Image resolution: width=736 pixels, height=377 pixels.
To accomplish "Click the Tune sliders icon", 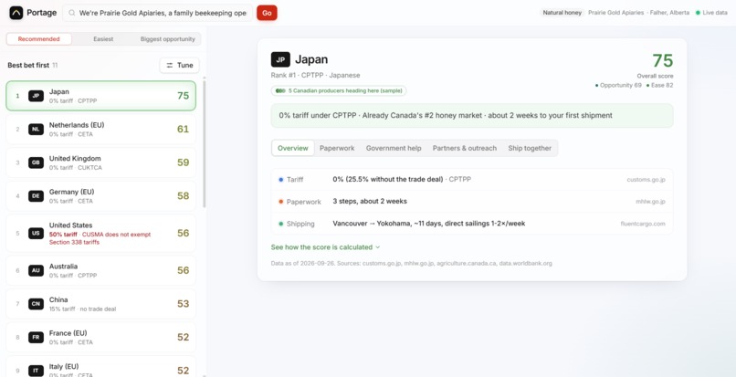I will [x=170, y=65].
